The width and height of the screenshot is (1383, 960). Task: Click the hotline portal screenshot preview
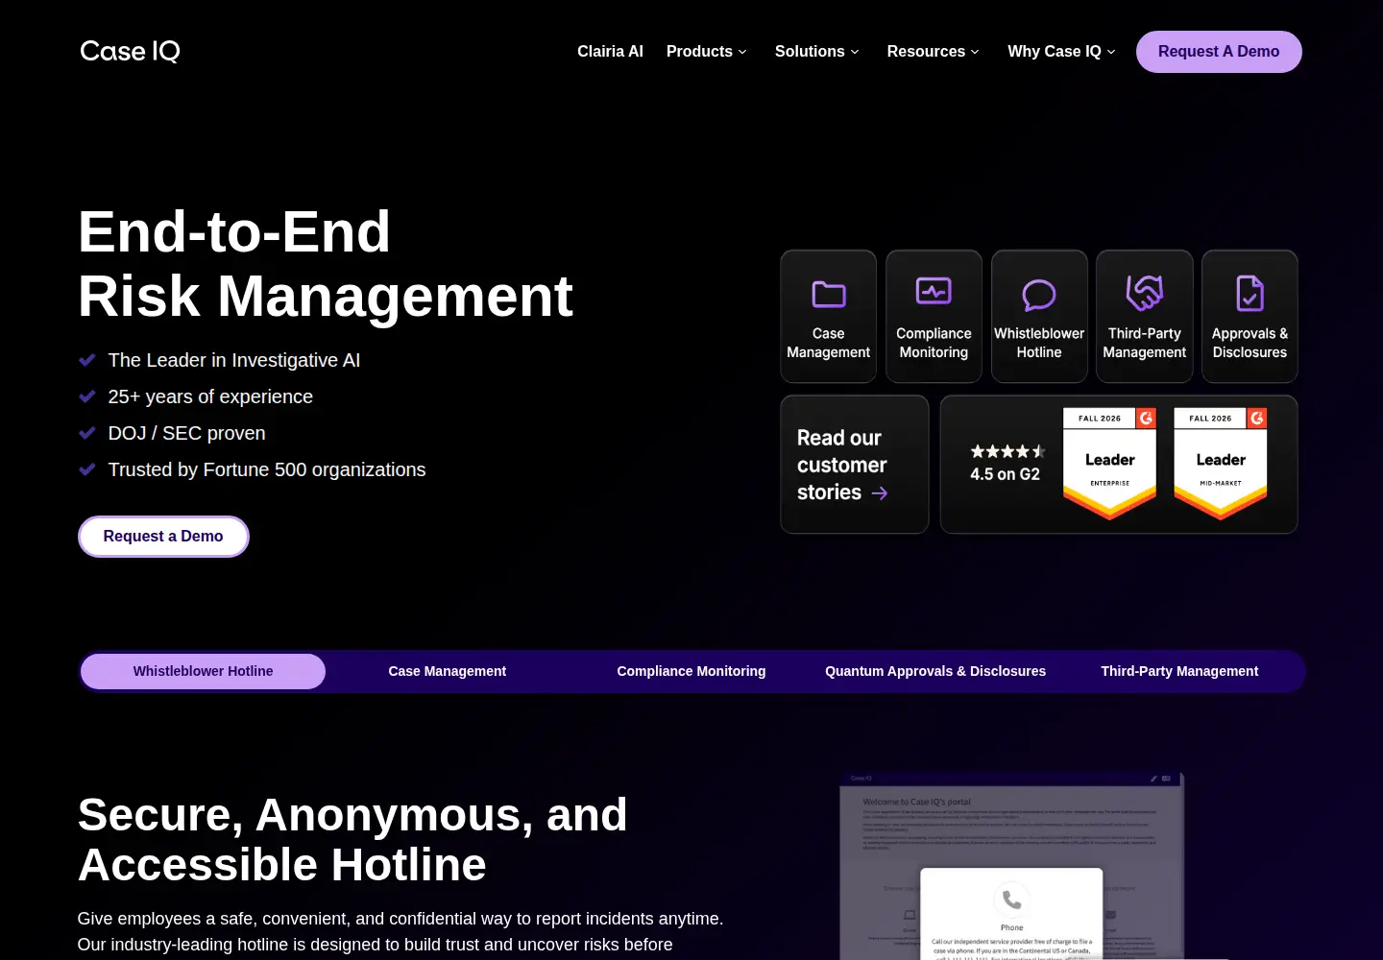[1011, 866]
